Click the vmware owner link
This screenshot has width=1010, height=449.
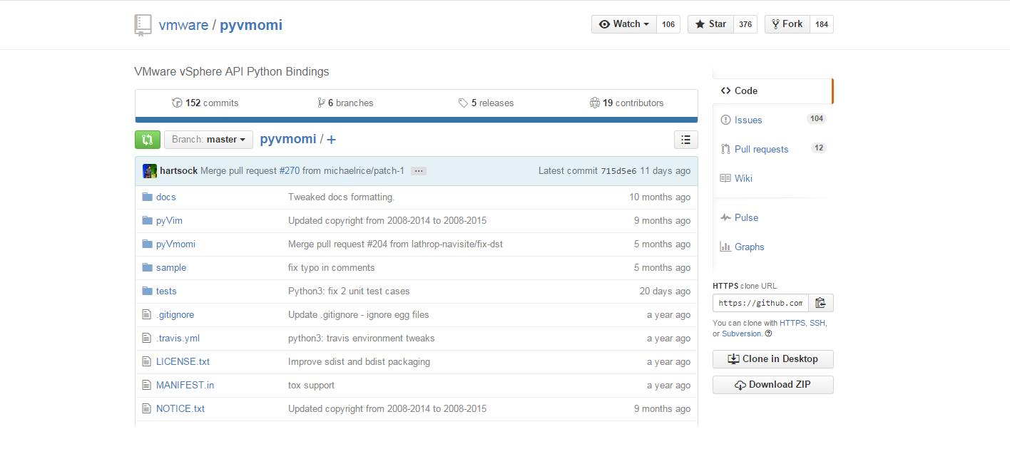183,25
